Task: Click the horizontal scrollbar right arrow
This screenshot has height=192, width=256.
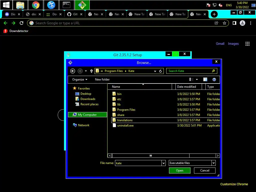Action: tap(218, 155)
